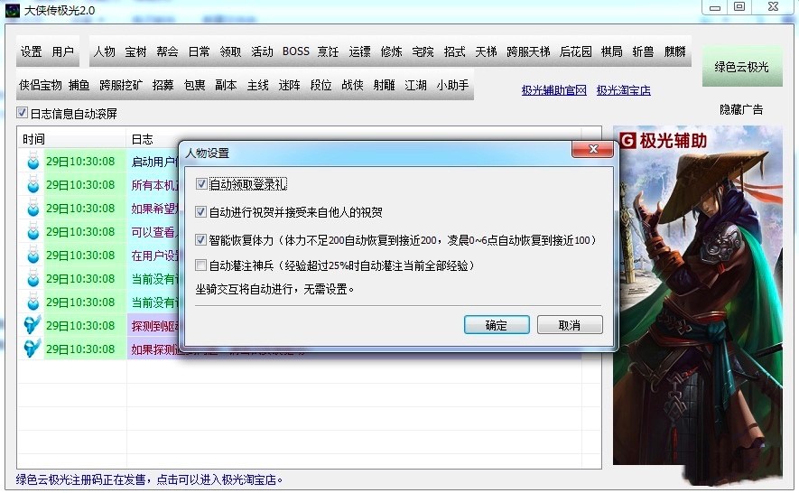The image size is (799, 493).
Task: Select the 活动 tab
Action: [x=262, y=52]
